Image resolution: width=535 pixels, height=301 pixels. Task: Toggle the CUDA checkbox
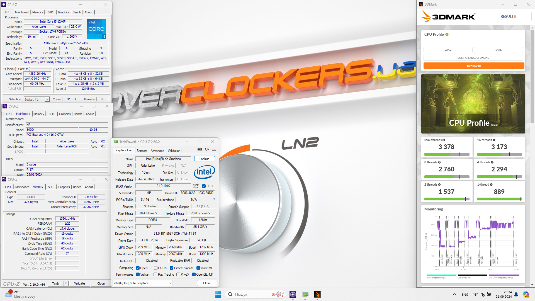click(x=155, y=268)
